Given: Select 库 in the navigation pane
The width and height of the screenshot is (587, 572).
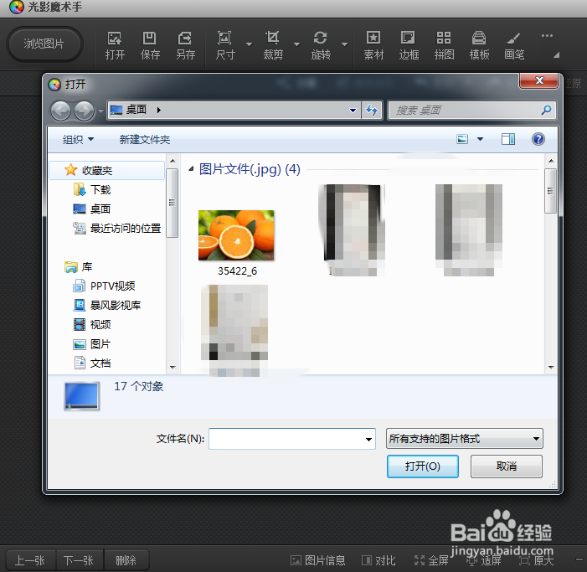Looking at the screenshot, I should 78,267.
